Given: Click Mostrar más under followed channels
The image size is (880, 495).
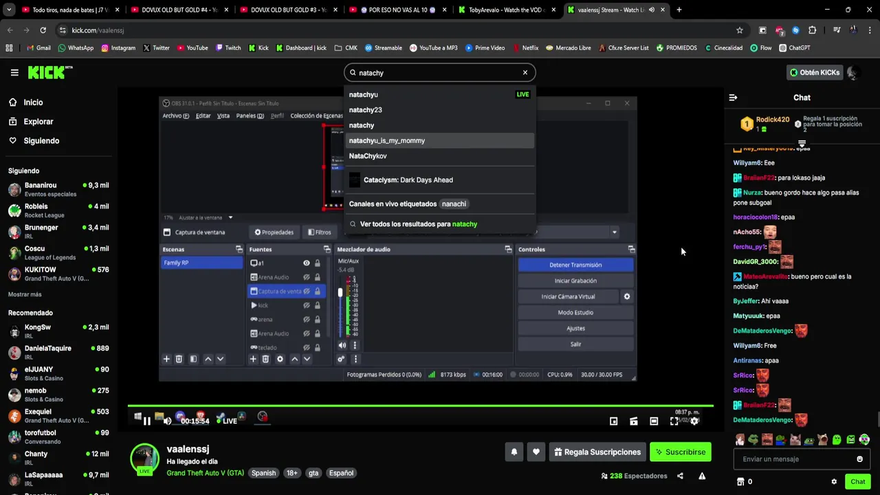Looking at the screenshot, I should pyautogui.click(x=25, y=294).
